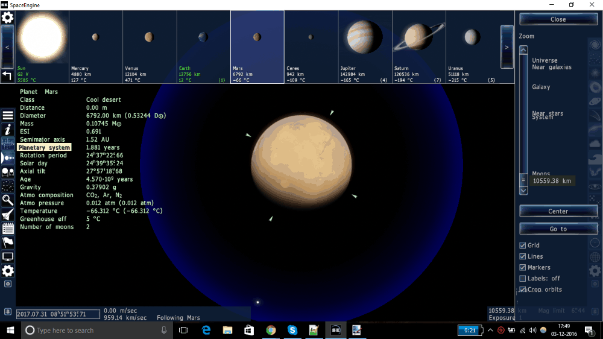603x339 pixels.
Task: Open the magnifying glass search tool
Action: click(8, 200)
